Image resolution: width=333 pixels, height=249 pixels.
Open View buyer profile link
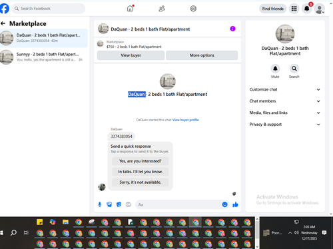tap(186, 120)
